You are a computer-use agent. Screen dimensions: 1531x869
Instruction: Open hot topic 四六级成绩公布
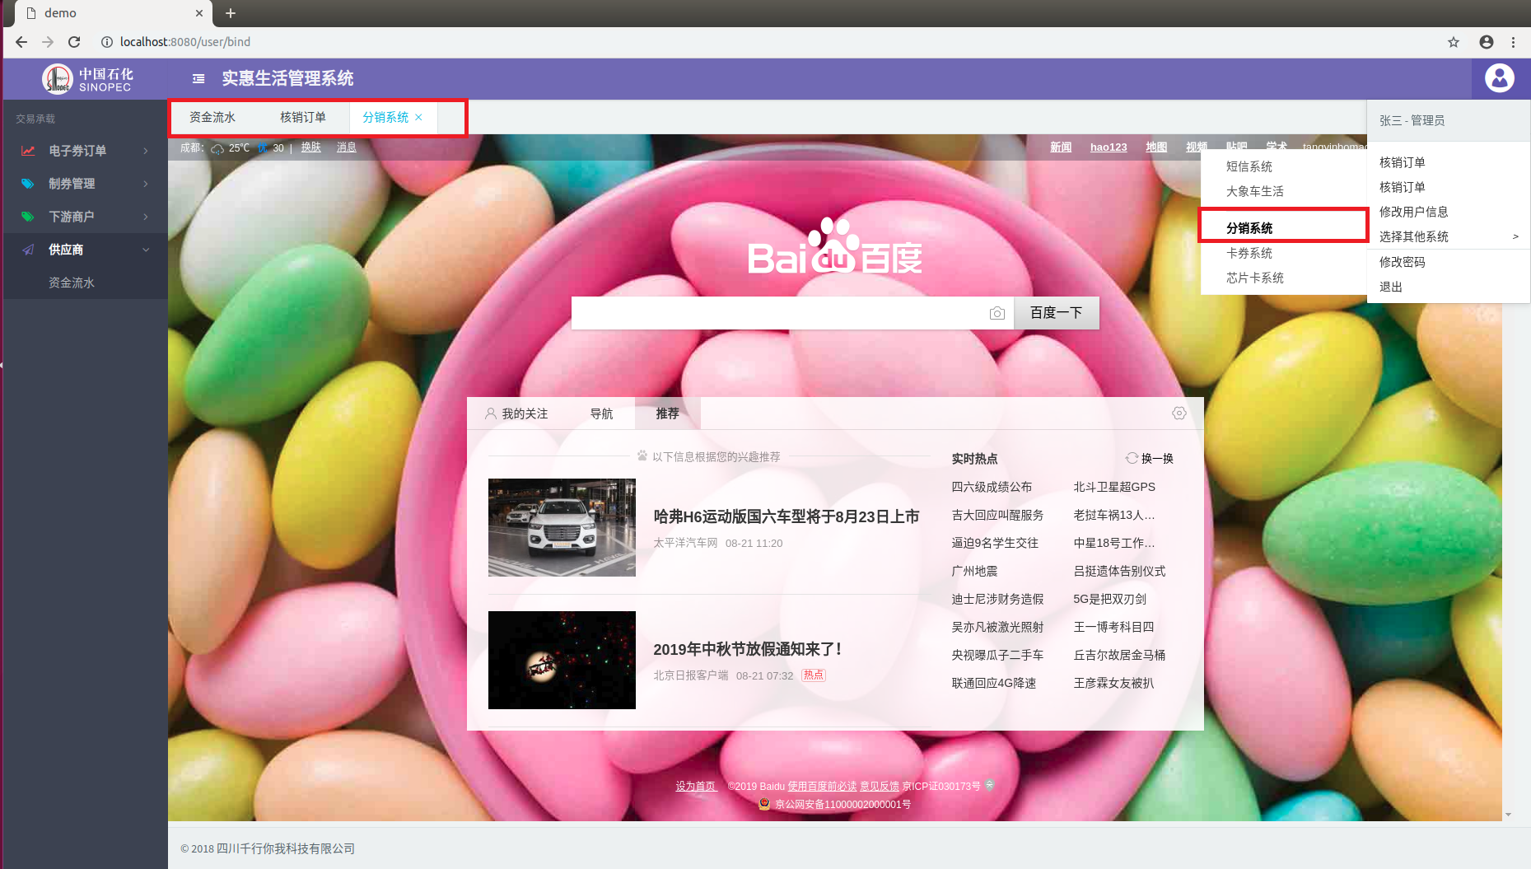992,487
